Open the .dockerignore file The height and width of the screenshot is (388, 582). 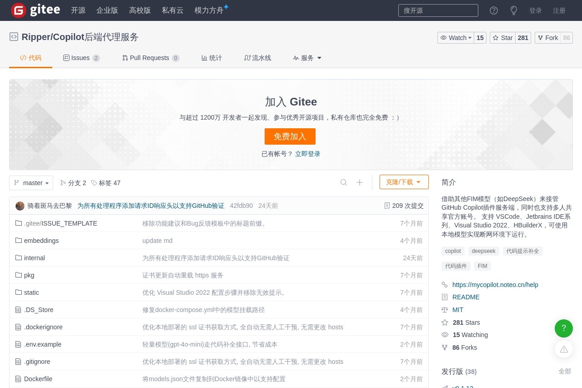(x=43, y=327)
